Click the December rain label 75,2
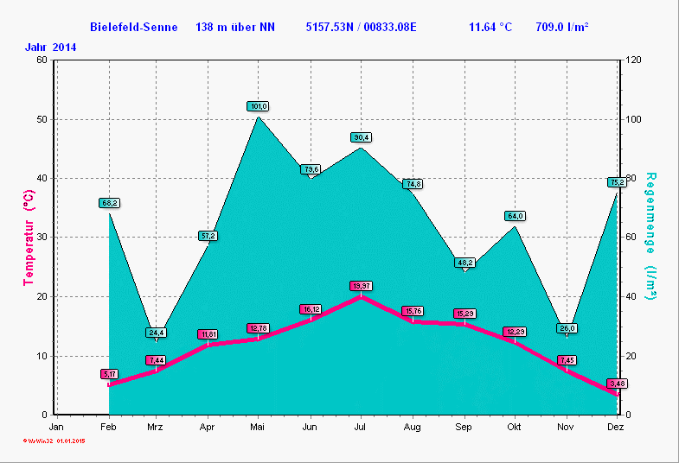 tap(617, 182)
